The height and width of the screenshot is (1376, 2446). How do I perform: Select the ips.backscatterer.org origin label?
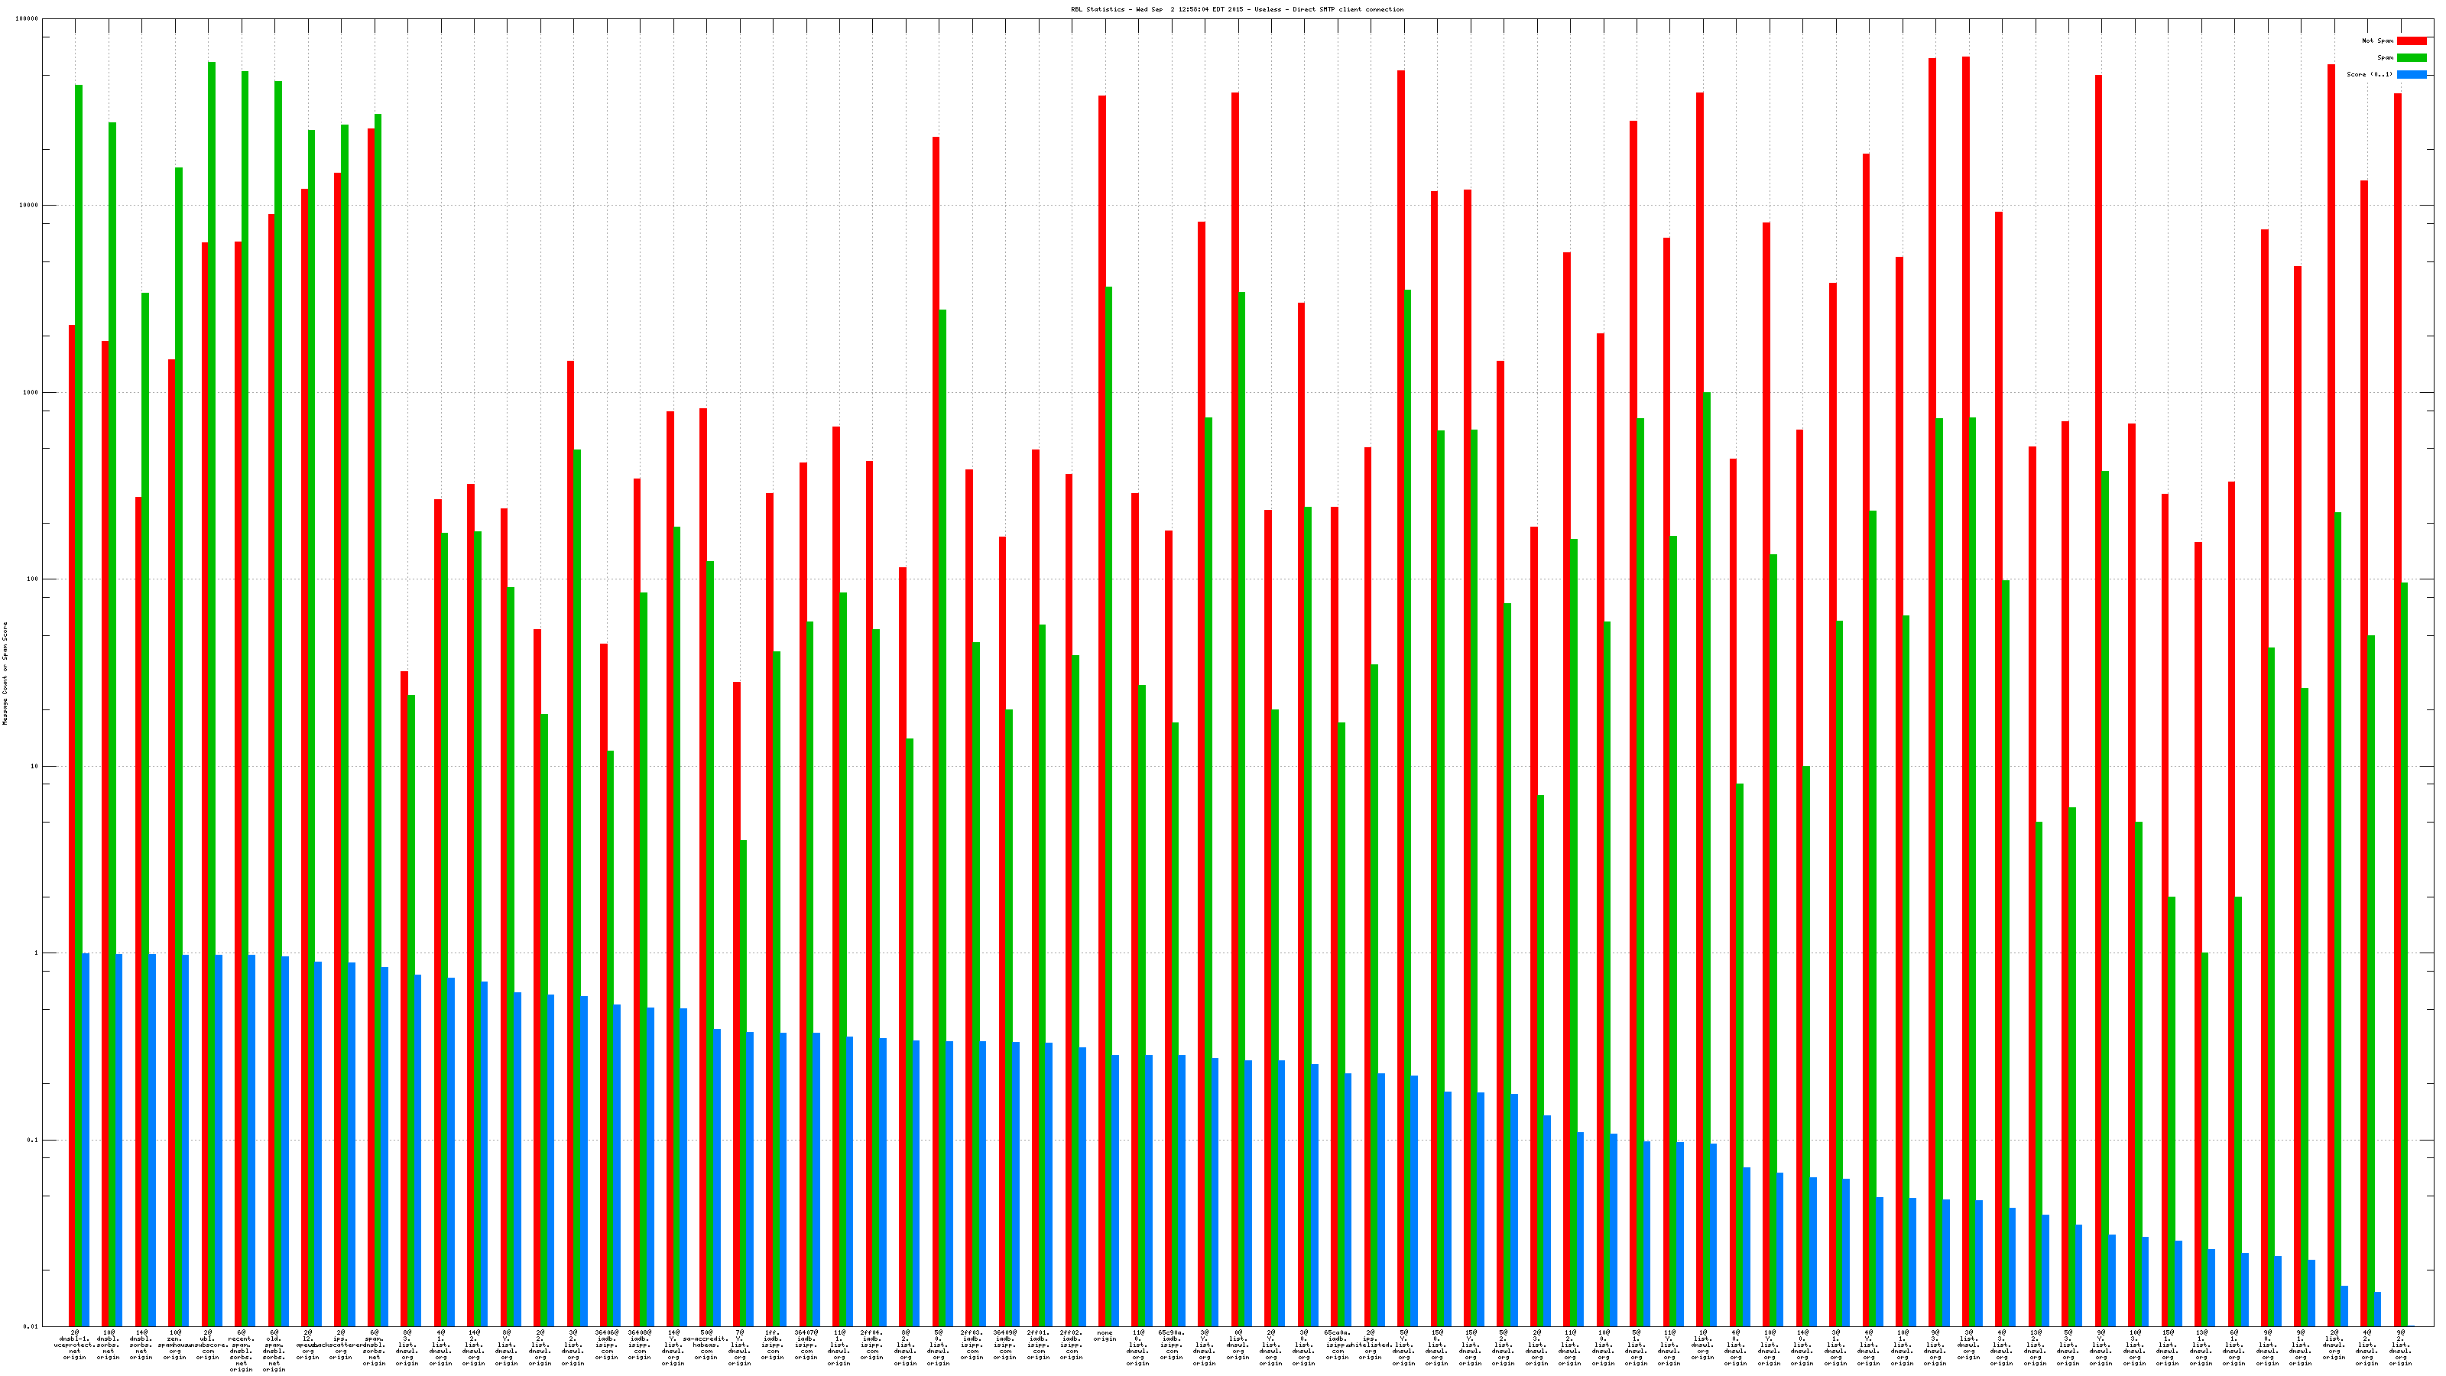341,1345
